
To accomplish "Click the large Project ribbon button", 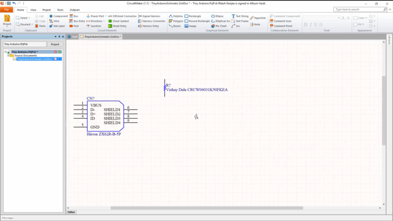I will [7, 20].
